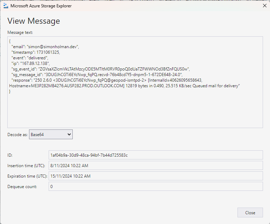The width and height of the screenshot is (270, 224).
Task: Click the Decode as: label
Action: 17,134
